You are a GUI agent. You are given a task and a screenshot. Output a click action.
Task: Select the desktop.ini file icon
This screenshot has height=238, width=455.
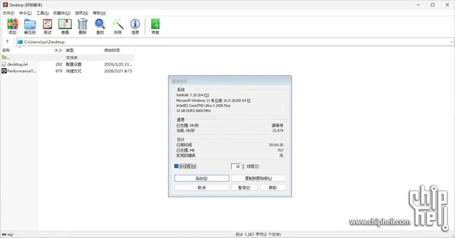coord(4,64)
